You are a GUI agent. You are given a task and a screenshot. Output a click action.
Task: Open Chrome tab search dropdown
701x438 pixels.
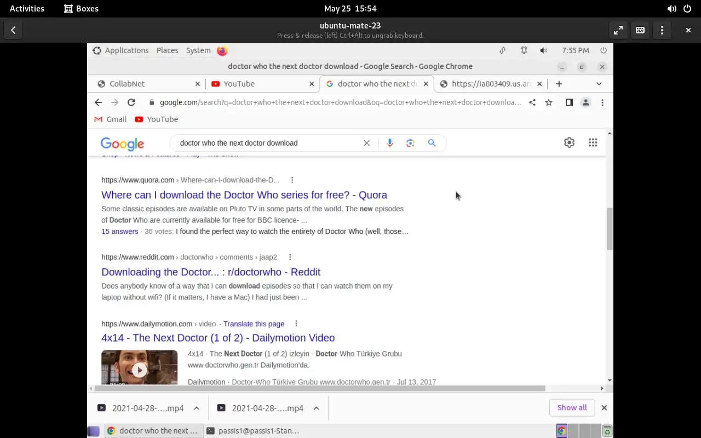[x=599, y=84]
